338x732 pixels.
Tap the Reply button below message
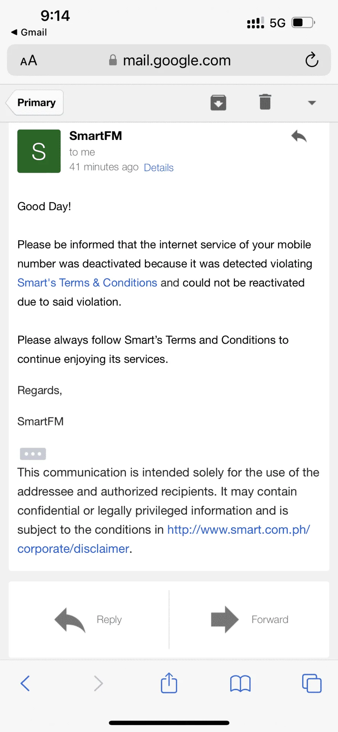[89, 620]
